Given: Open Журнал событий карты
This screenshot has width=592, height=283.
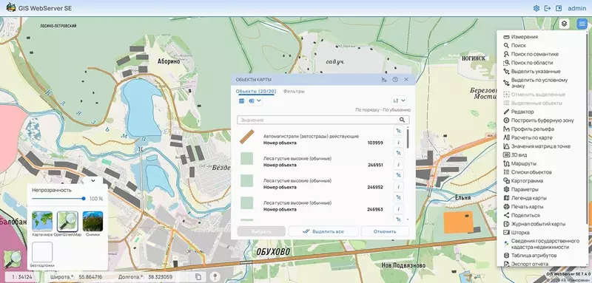Looking at the screenshot, I should [538, 224].
